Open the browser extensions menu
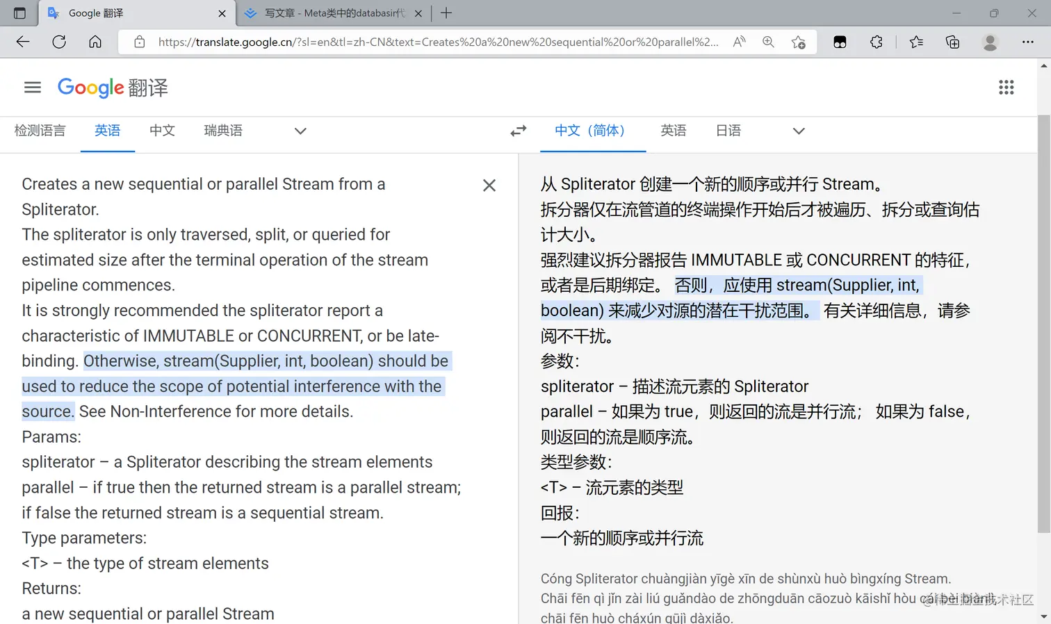The width and height of the screenshot is (1051, 624). [x=877, y=42]
